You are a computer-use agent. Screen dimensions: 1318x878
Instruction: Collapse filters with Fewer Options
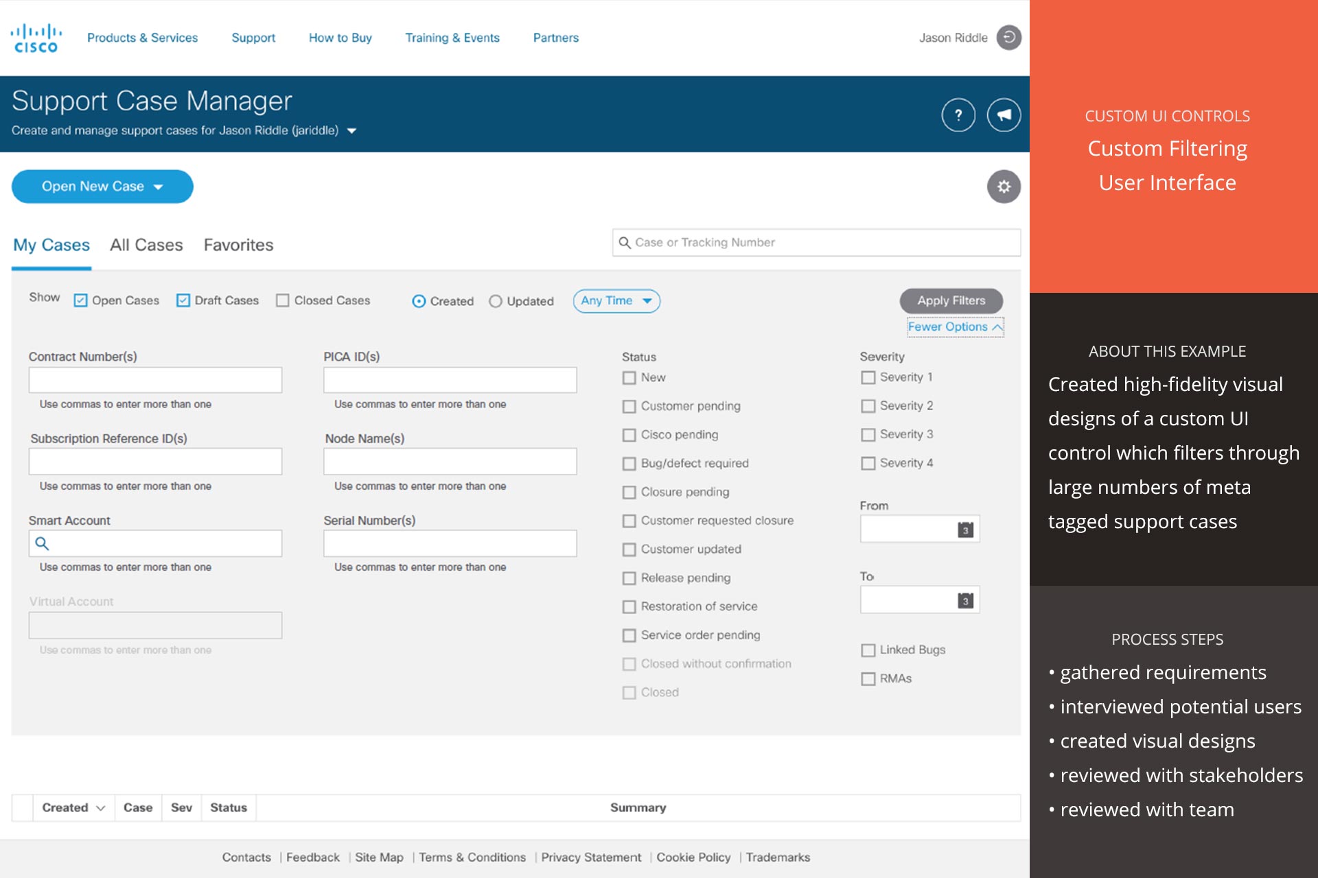coord(954,327)
